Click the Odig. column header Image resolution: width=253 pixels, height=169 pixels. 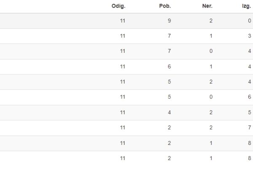(x=118, y=6)
